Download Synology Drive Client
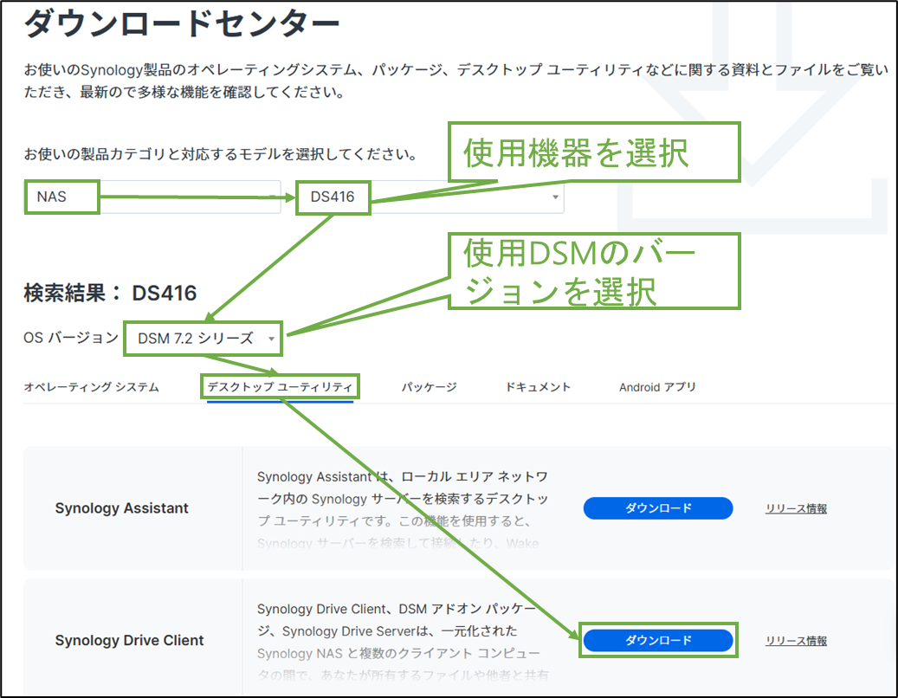The image size is (898, 698). click(658, 640)
